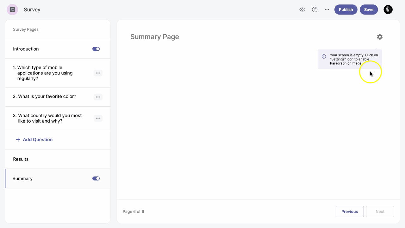This screenshot has height=228, width=405.
Task: Open options menu for question 1
Action: [x=98, y=73]
